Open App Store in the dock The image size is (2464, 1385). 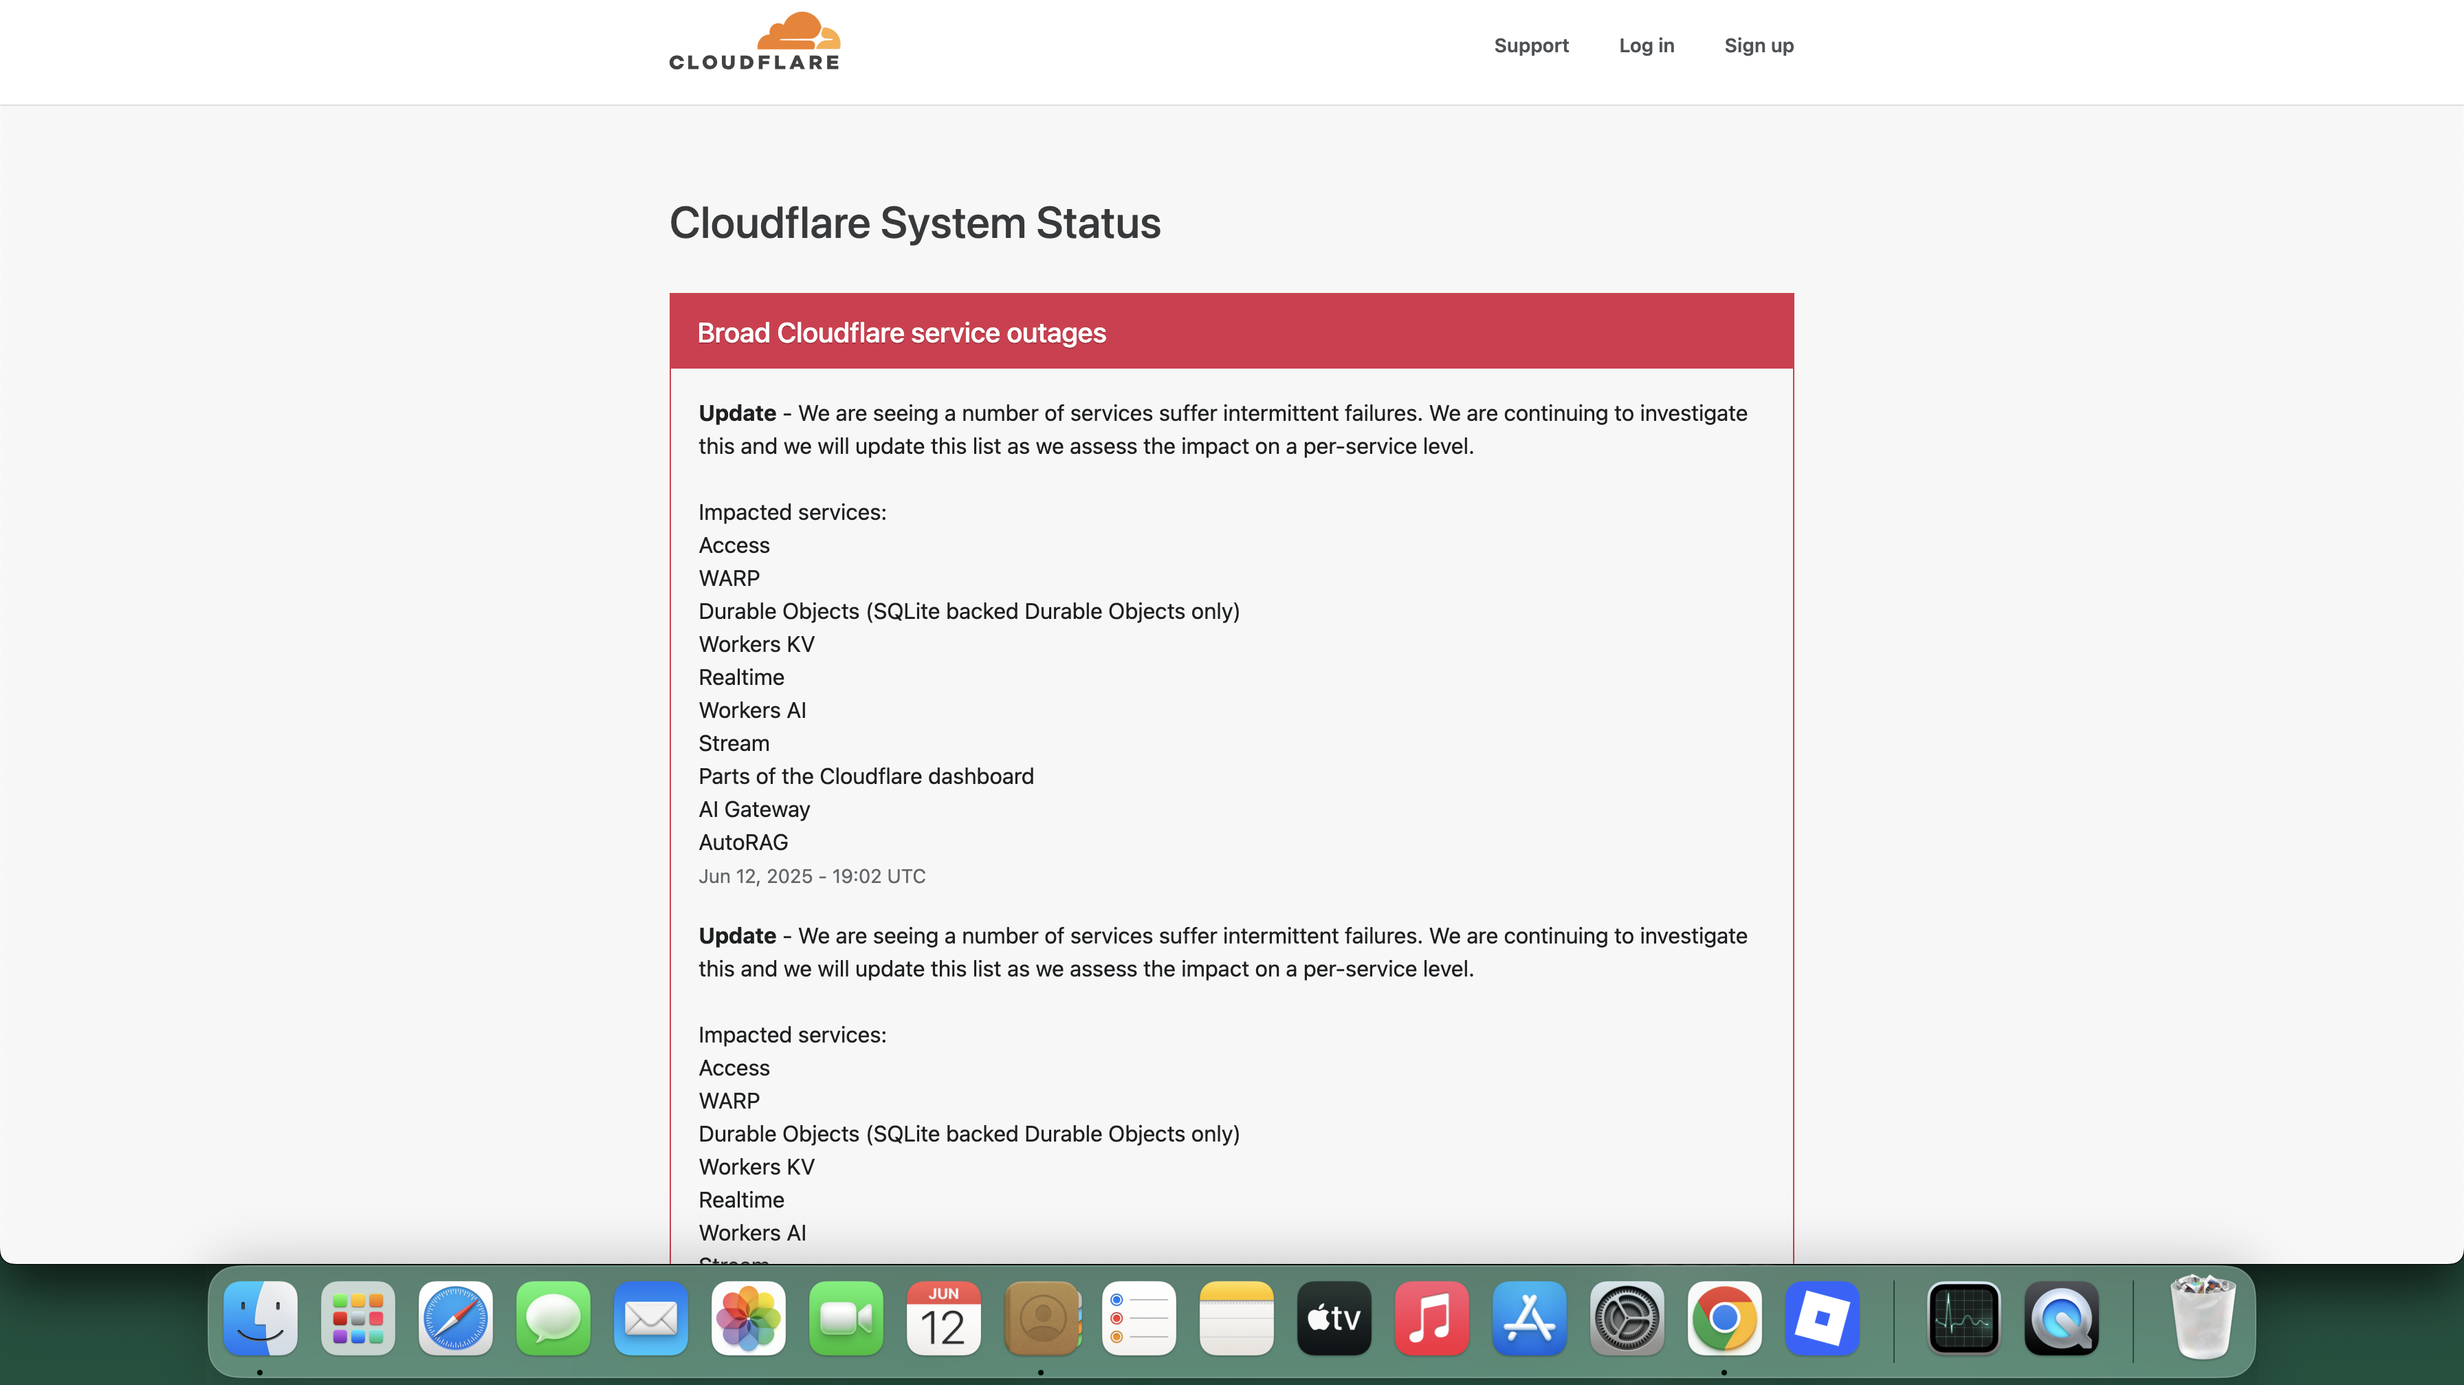pos(1528,1318)
